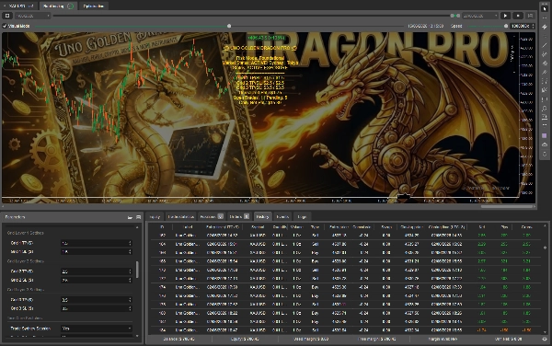Click the Balance value in status bar
This screenshot has width=552, height=346.
click(x=178, y=339)
